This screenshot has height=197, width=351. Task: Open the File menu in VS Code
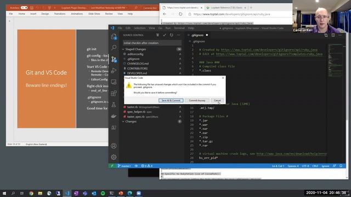tap(120, 28)
